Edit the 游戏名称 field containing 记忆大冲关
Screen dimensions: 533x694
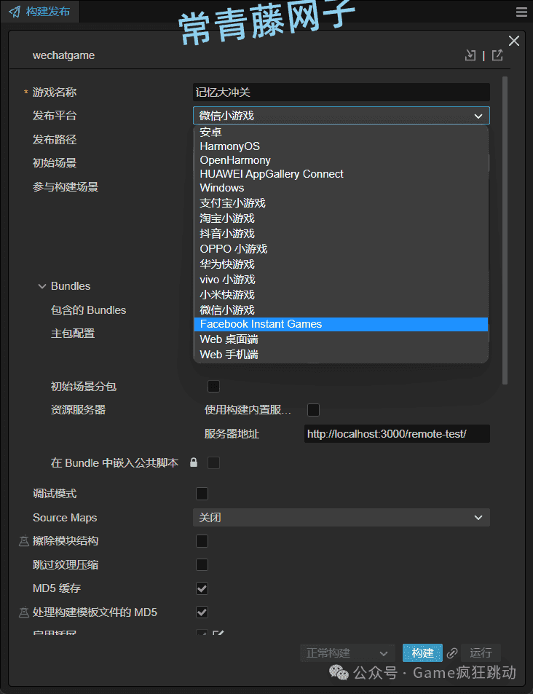[x=341, y=92]
